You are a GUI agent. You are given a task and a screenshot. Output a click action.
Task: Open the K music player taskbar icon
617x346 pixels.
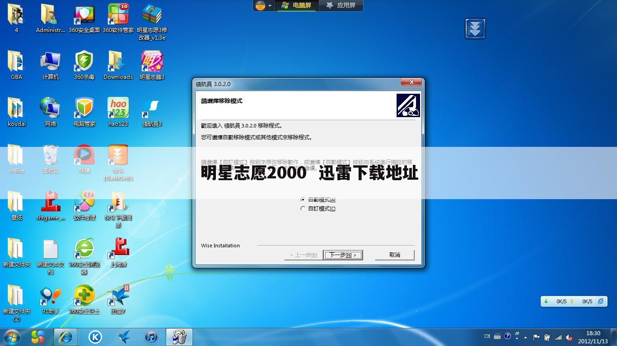click(x=95, y=337)
